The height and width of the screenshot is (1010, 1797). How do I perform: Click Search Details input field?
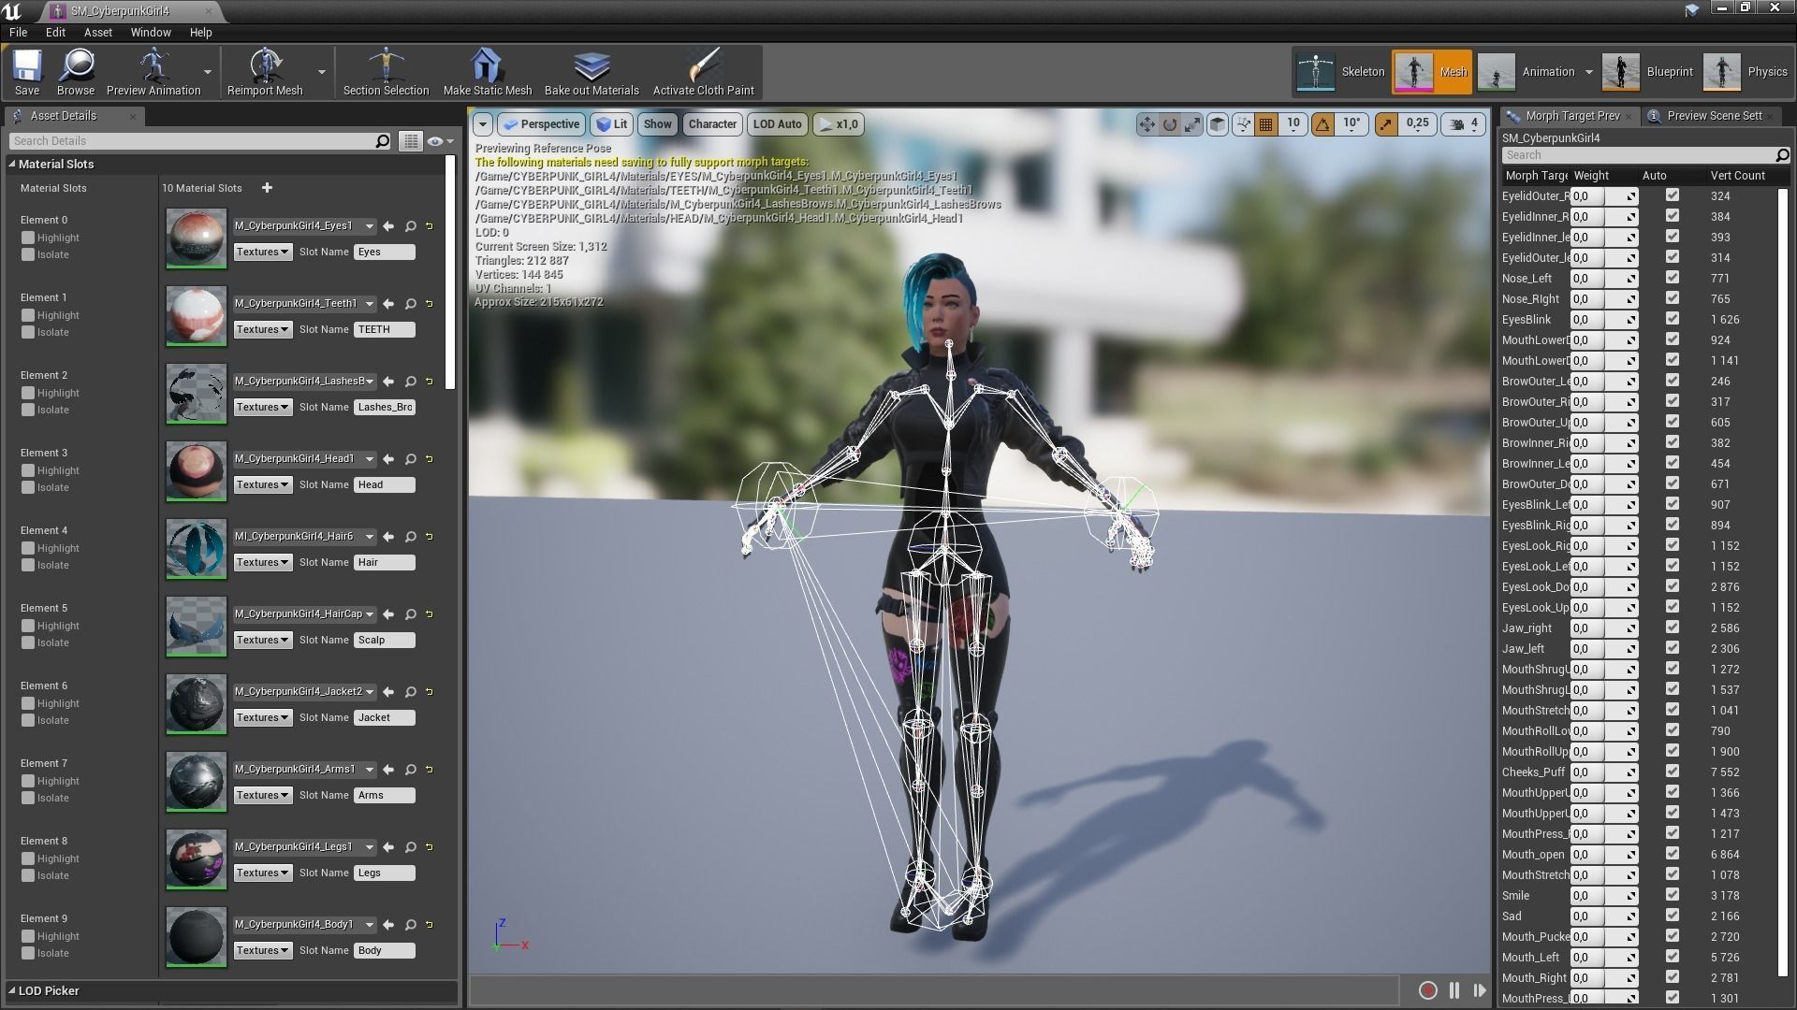200,141
